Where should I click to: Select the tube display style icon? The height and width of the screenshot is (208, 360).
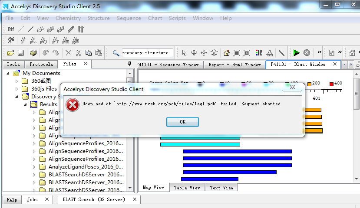(71, 29)
